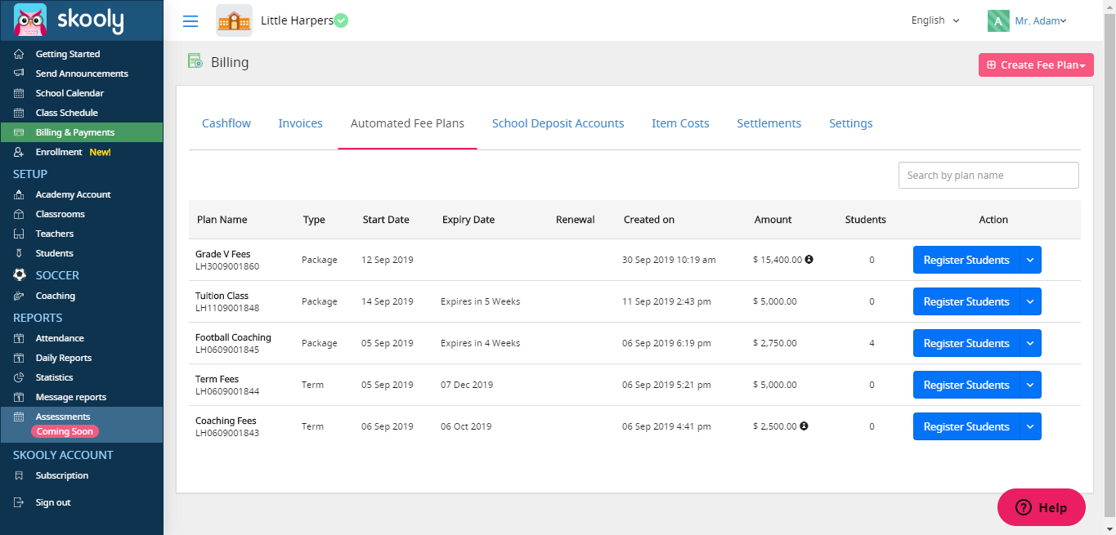Open the Mr. Adam user menu
Image resolution: width=1116 pixels, height=535 pixels.
pos(1040,21)
